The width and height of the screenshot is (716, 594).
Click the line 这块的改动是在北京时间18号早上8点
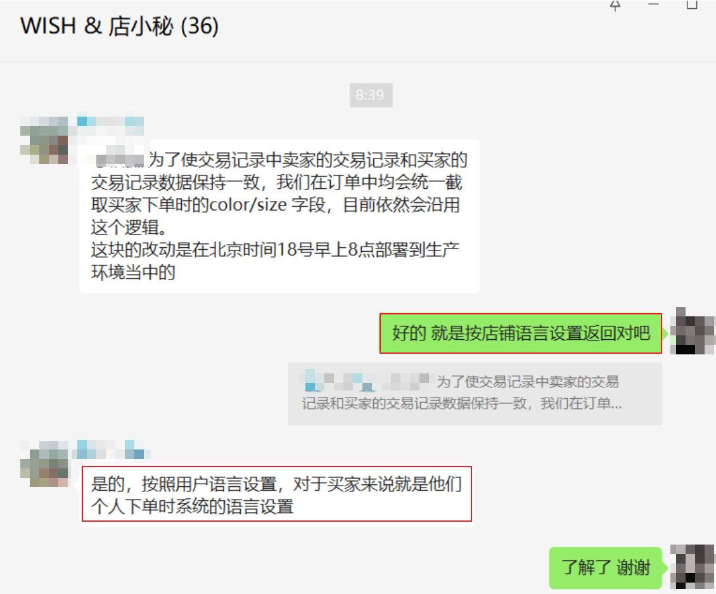275,250
